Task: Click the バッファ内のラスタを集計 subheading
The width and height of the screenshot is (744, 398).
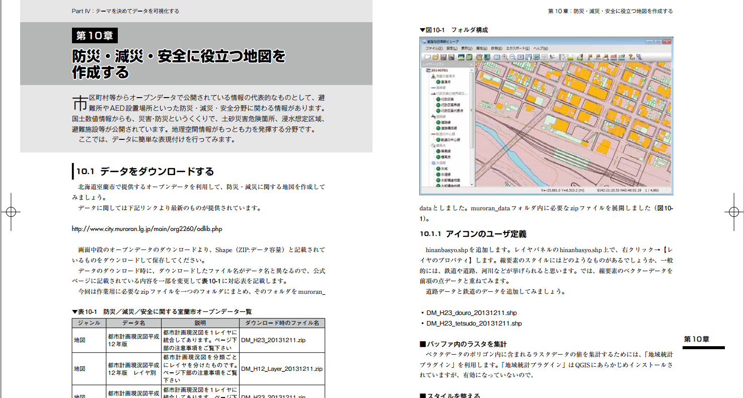Action: 463,345
